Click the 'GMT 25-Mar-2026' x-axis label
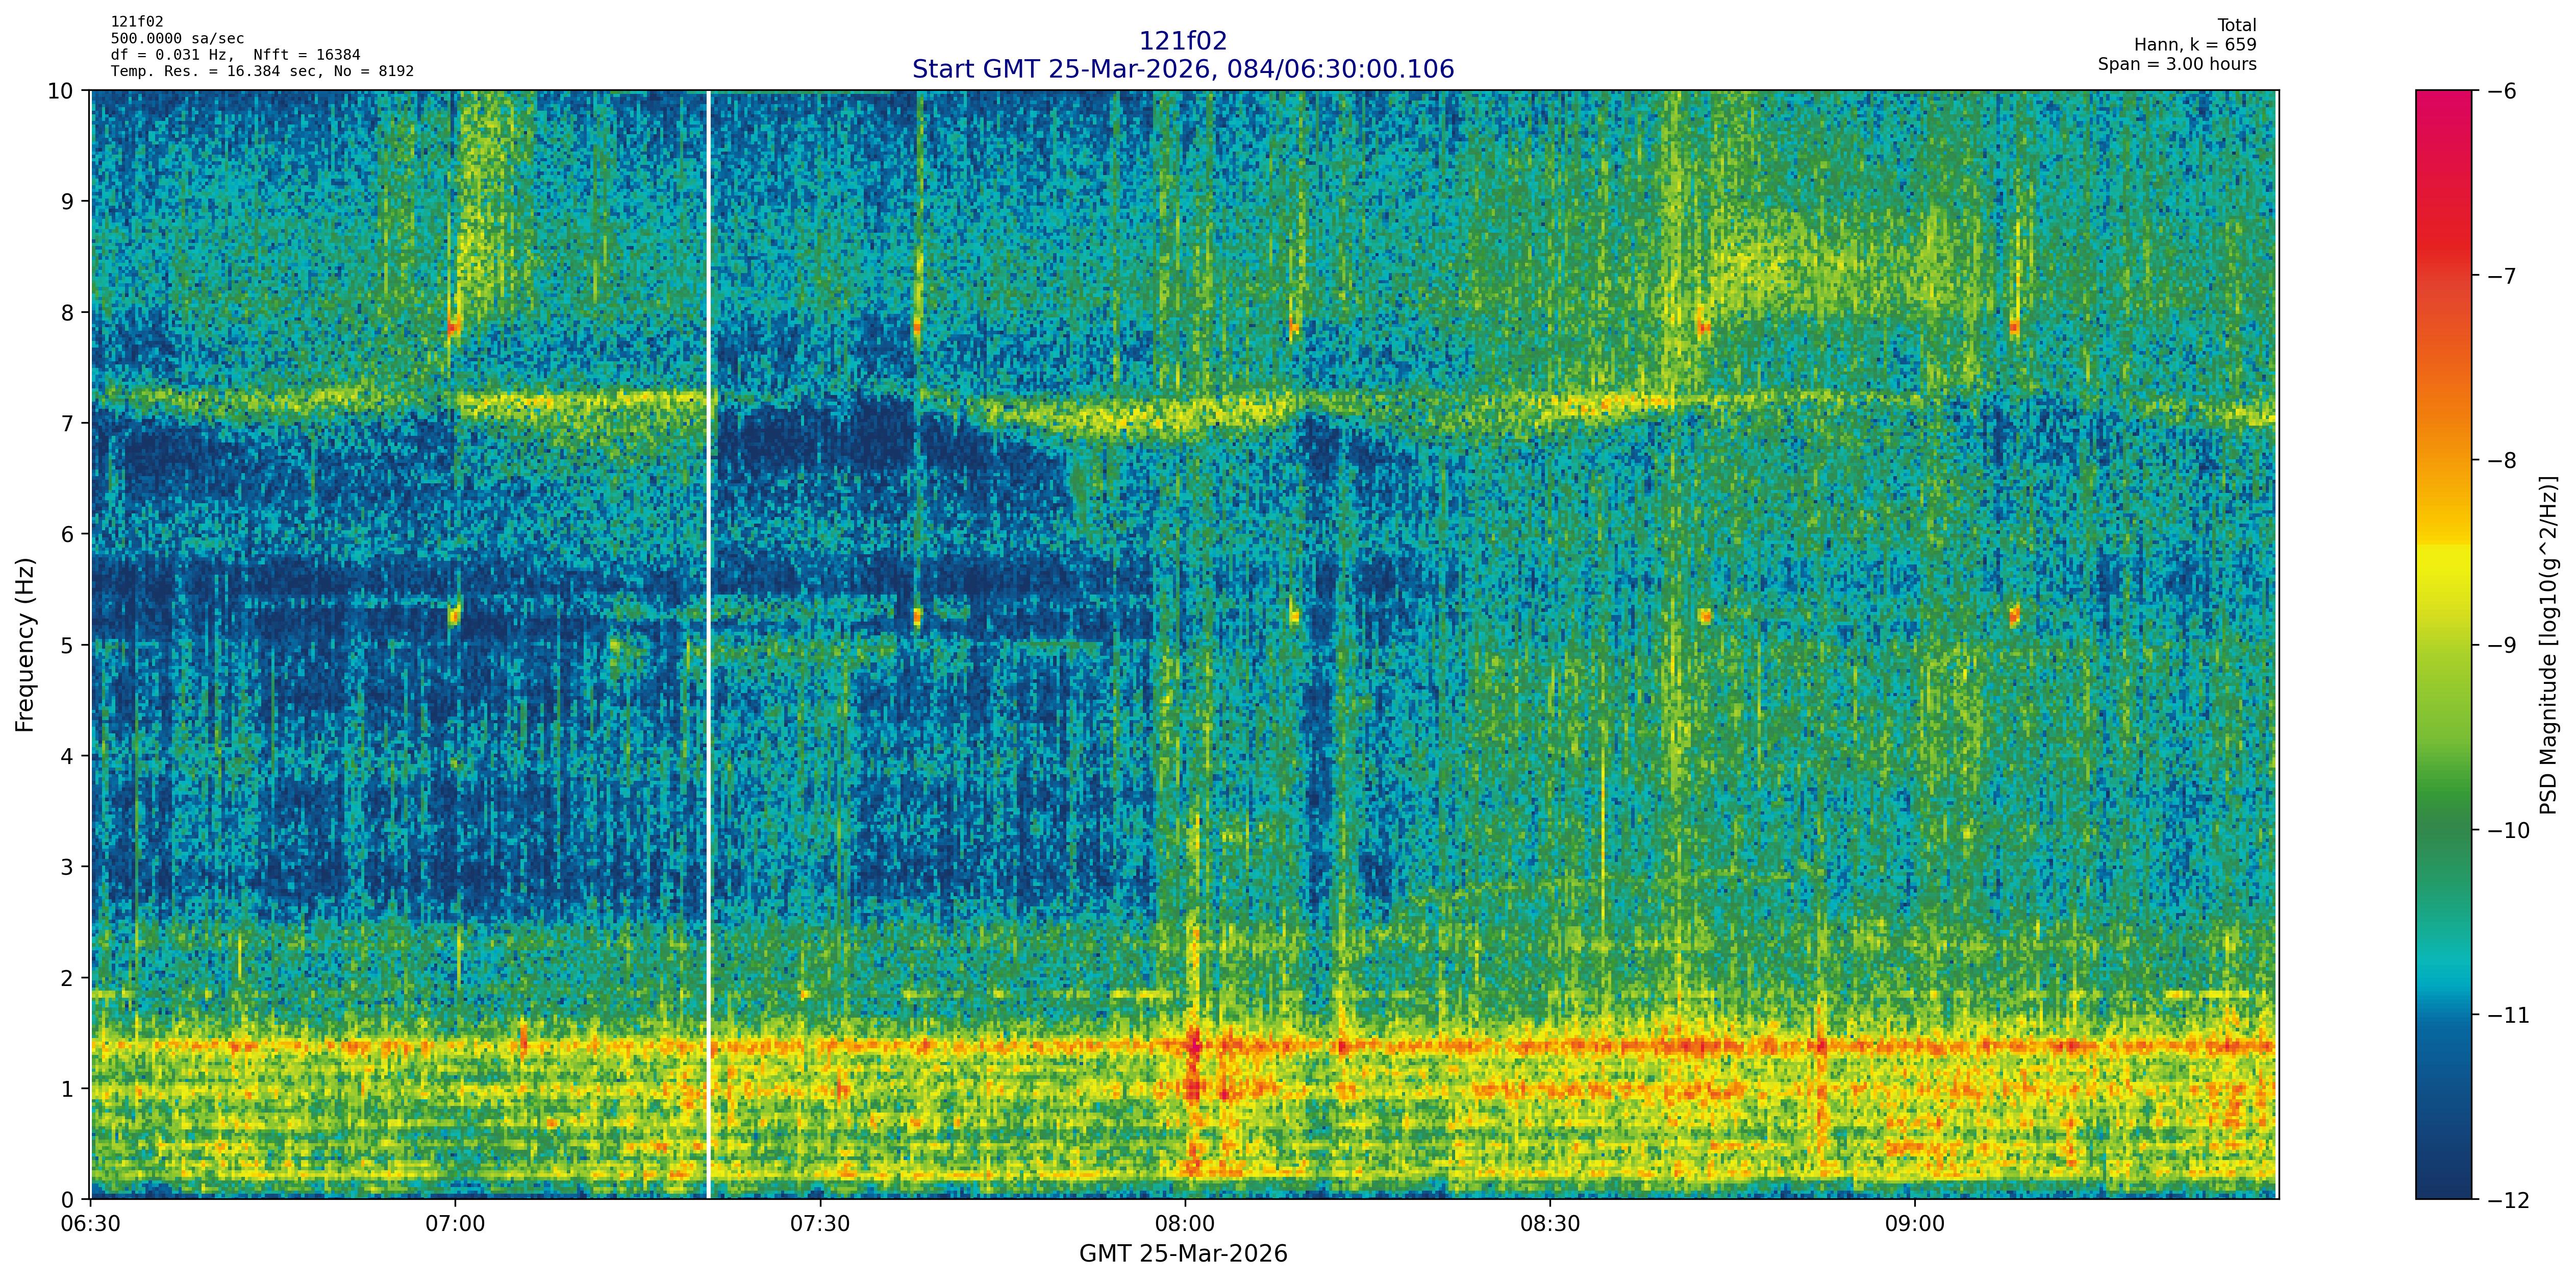The width and height of the screenshot is (2576, 1282). click(1182, 1254)
